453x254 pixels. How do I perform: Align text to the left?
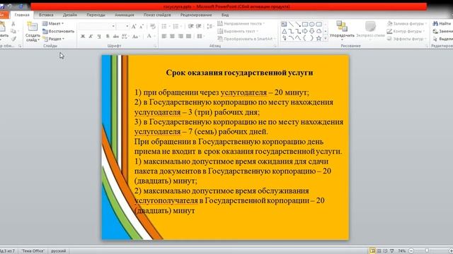[164, 36]
